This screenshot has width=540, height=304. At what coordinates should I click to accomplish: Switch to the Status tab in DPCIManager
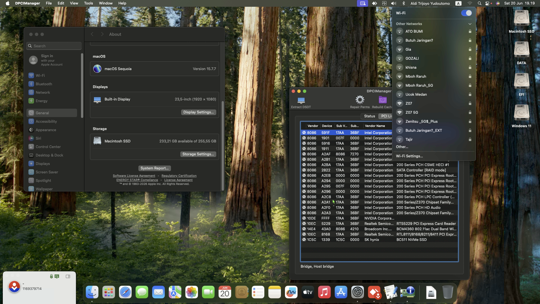tap(369, 116)
